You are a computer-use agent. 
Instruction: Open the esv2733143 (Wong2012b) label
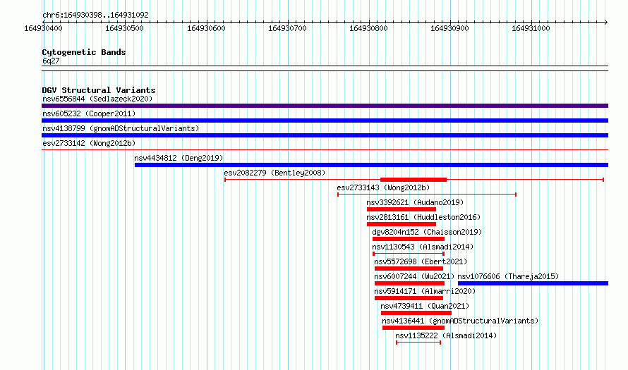point(383,187)
